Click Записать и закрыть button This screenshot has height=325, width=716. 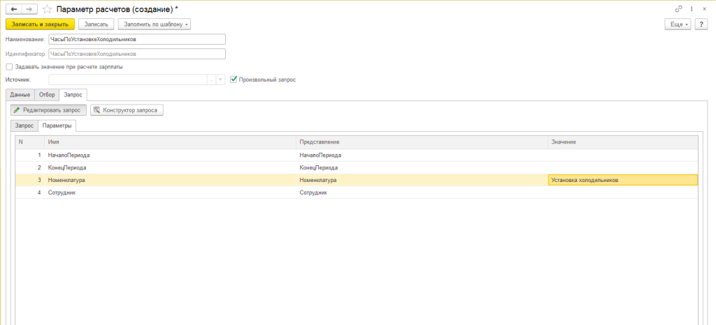tap(40, 24)
